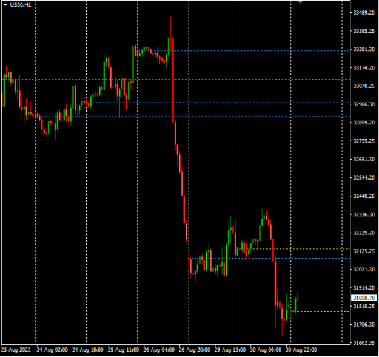Image resolution: width=379 pixels, height=357 pixels.
Task: Click the 30 Aug 22:00 time label
Action: point(301,350)
